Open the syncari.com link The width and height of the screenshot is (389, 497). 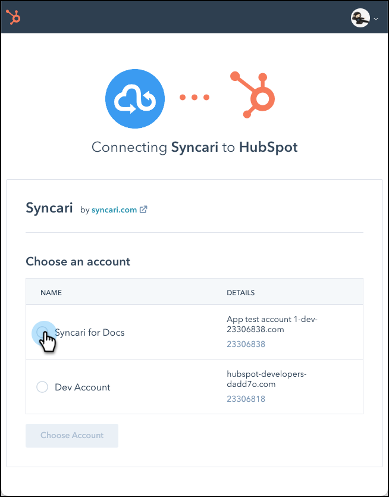point(114,210)
